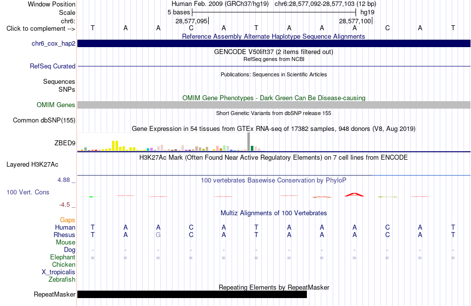Open 100 vertebrates Basewise Conservation by PhyloP title
The image size is (471, 306).
(x=274, y=181)
